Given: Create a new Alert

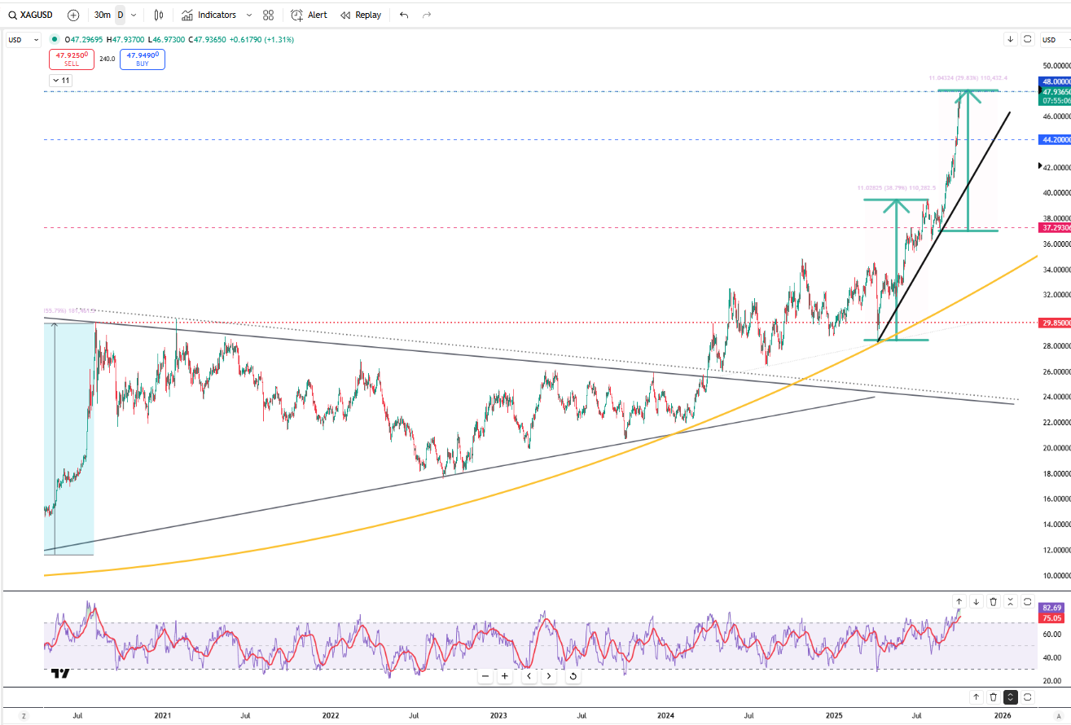Looking at the screenshot, I should [309, 15].
